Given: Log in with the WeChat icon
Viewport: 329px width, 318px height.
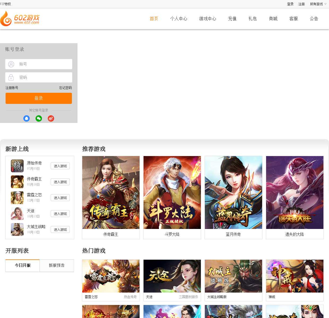Looking at the screenshot, I should point(39,118).
